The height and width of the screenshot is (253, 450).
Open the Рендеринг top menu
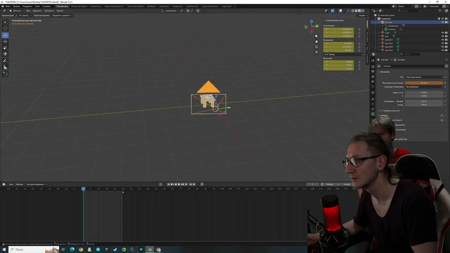(x=27, y=6)
